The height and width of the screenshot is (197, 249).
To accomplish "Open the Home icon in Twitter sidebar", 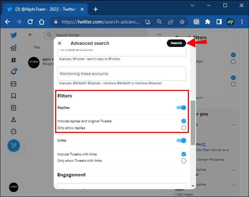I will pyautogui.click(x=14, y=48).
